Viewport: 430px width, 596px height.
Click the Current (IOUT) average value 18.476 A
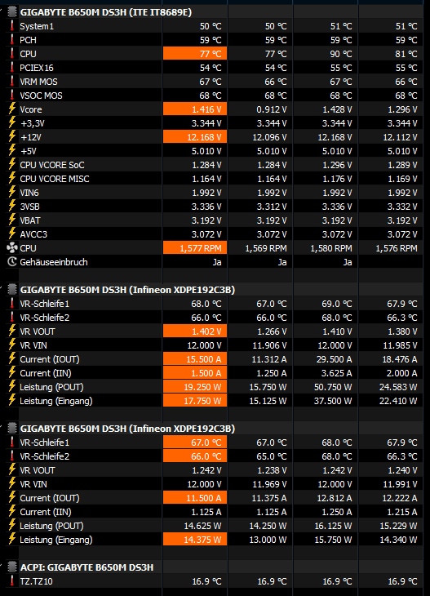point(400,359)
